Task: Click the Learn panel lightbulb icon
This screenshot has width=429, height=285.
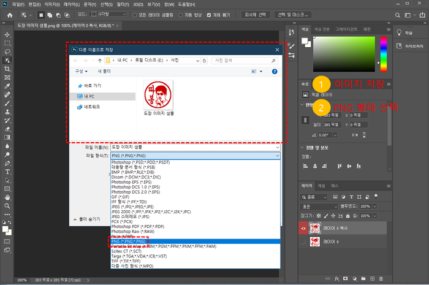Action: click(x=399, y=32)
